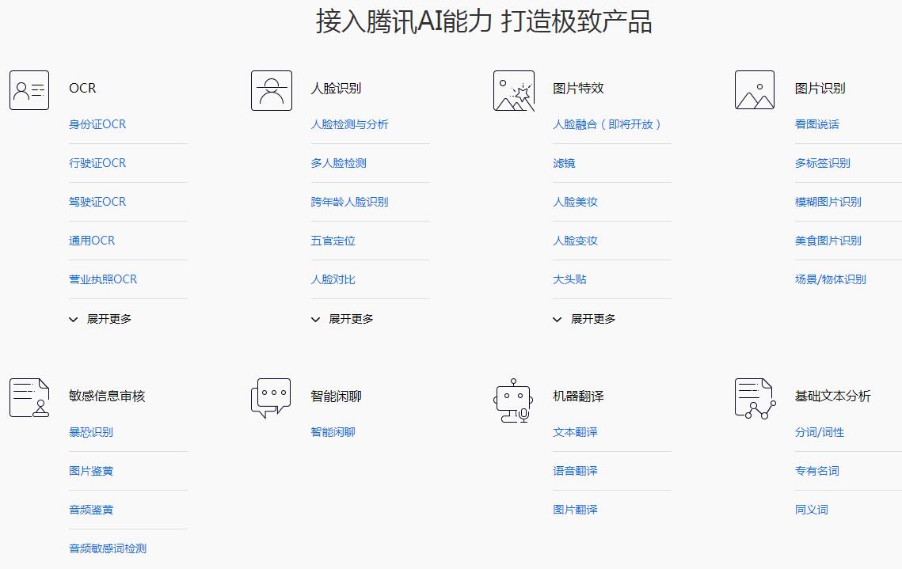Click the 智能闲聊 chat bubble icon
This screenshot has width=902, height=569.
point(271,398)
